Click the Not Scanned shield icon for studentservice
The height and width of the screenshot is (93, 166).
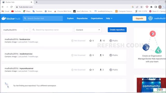click(x=72, y=55)
